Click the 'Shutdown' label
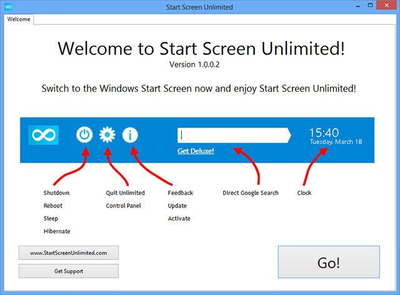The image size is (400, 295). pyautogui.click(x=56, y=193)
